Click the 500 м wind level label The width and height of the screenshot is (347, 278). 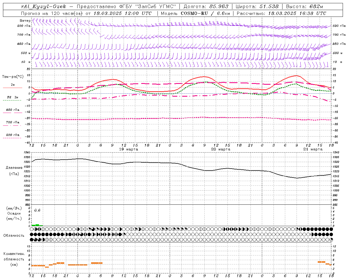point(26,53)
